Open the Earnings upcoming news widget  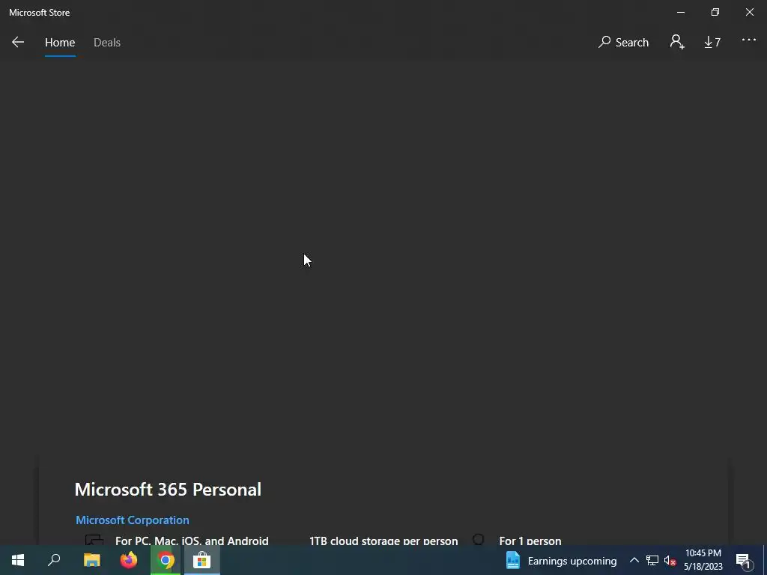point(561,560)
